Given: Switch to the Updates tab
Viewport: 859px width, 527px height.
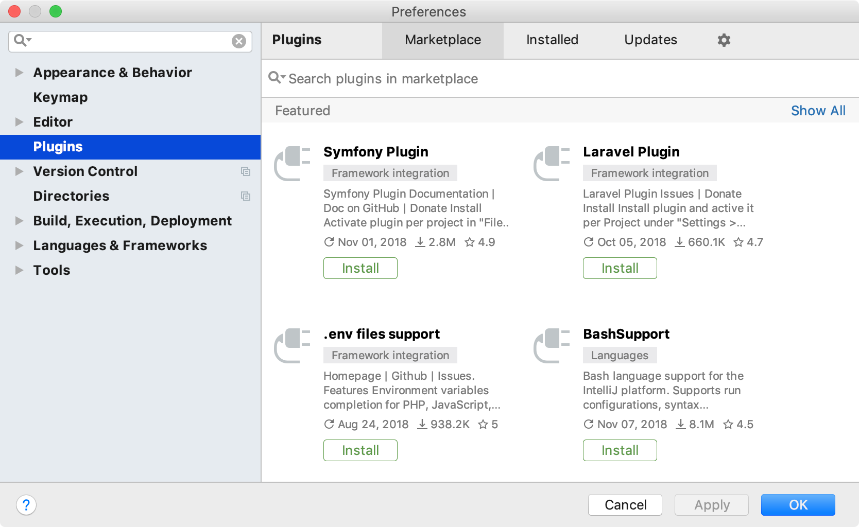Looking at the screenshot, I should [x=650, y=40].
